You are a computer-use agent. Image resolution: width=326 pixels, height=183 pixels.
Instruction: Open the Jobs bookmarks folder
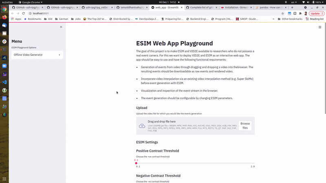pyautogui.click(x=76, y=19)
